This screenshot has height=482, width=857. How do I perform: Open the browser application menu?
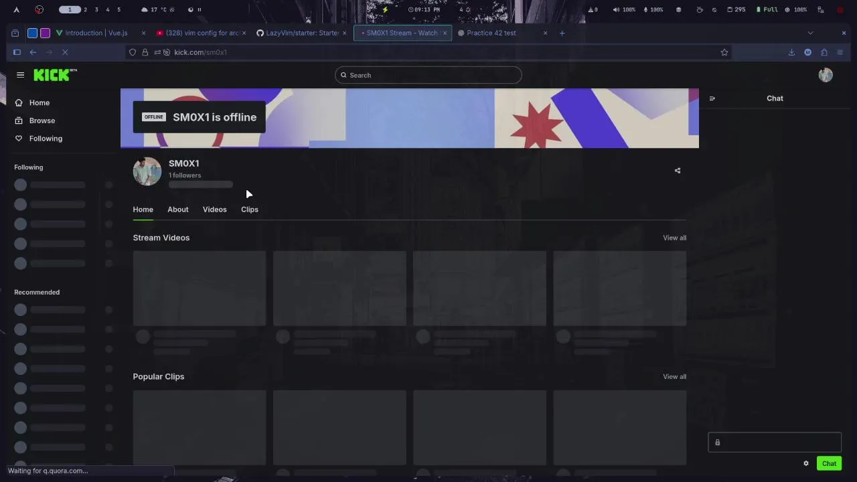tap(840, 52)
